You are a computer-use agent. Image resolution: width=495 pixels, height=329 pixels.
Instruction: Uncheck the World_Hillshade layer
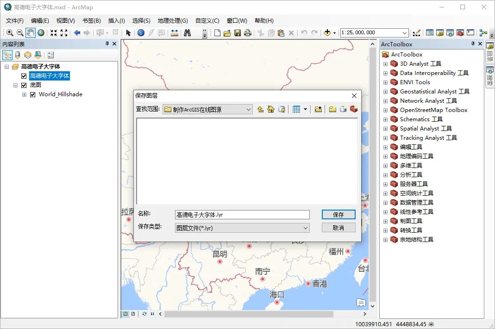coord(32,94)
